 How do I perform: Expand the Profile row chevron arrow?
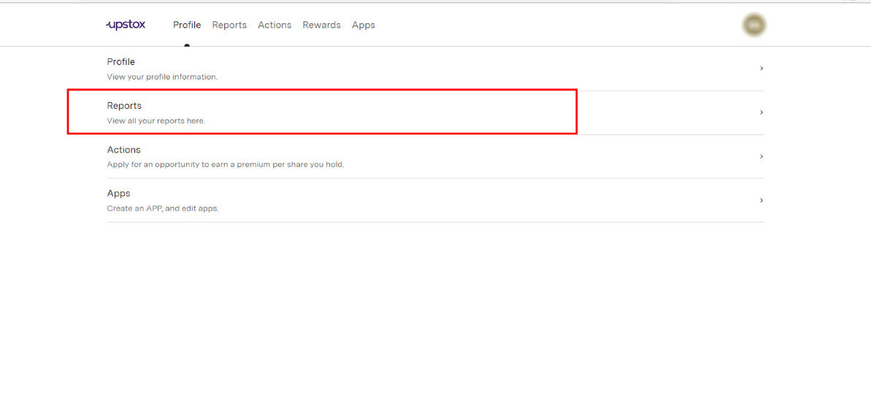[761, 69]
